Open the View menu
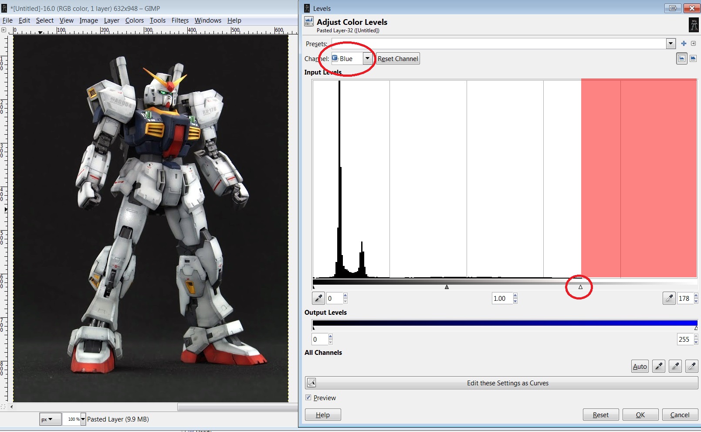 coord(67,20)
